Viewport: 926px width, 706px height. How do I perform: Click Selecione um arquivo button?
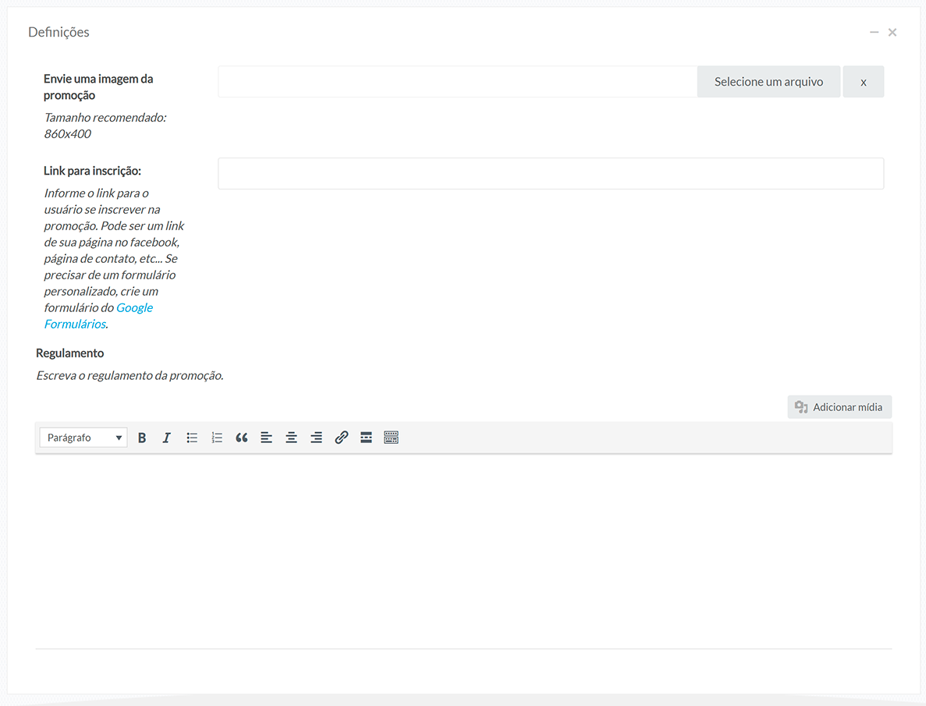(x=768, y=82)
